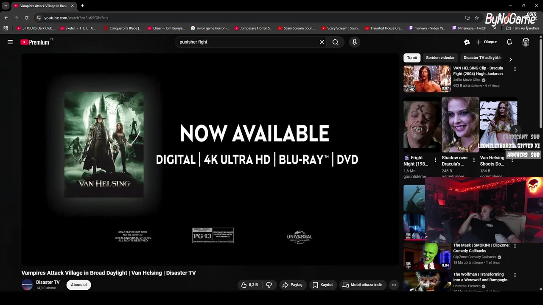Run search with magnifier button
Screen dimensions: 543x305
coord(336,42)
